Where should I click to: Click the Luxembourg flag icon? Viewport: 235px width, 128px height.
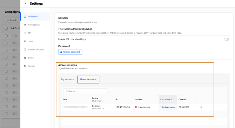pos(136,107)
